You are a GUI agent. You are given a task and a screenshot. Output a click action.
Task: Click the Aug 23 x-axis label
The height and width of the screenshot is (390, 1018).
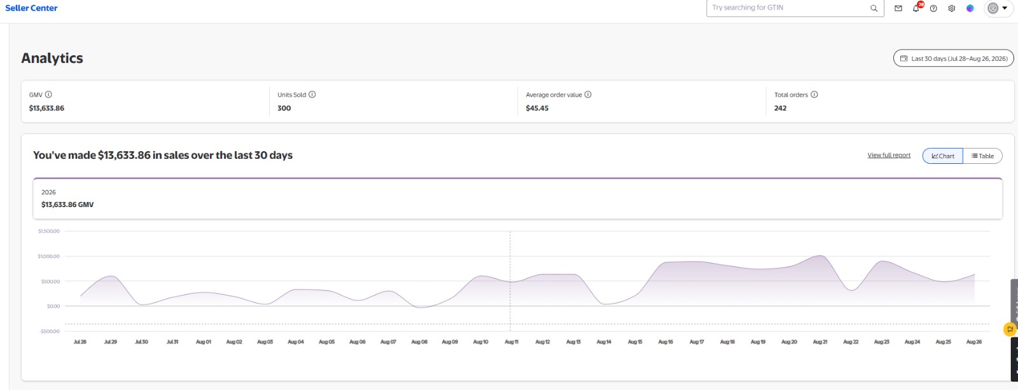(882, 342)
